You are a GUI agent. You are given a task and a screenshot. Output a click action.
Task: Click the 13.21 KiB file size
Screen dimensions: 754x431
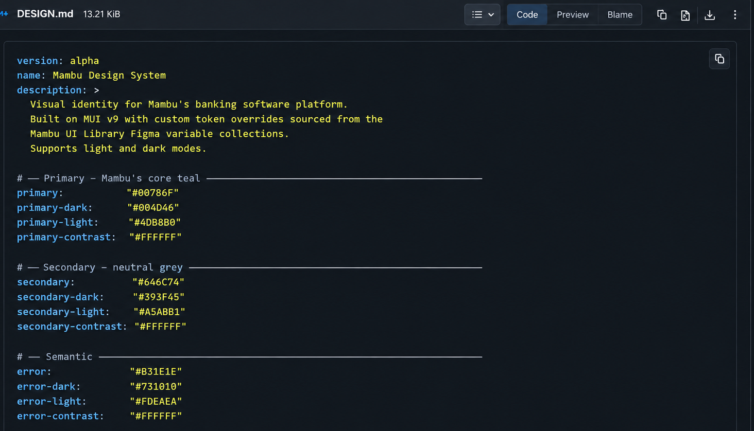[101, 14]
